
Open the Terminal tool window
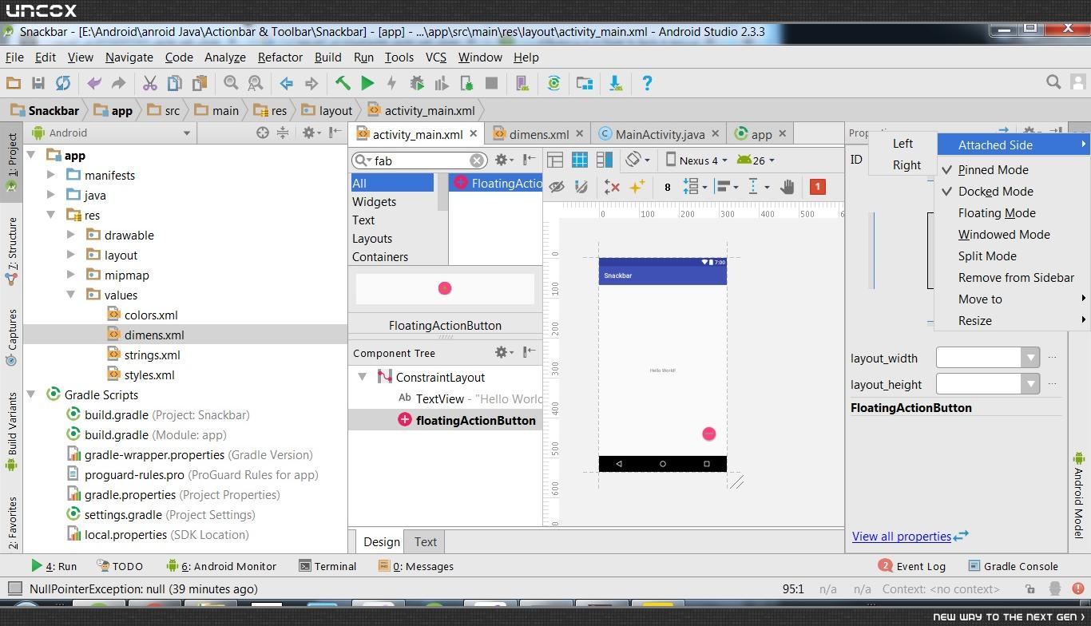coord(327,566)
